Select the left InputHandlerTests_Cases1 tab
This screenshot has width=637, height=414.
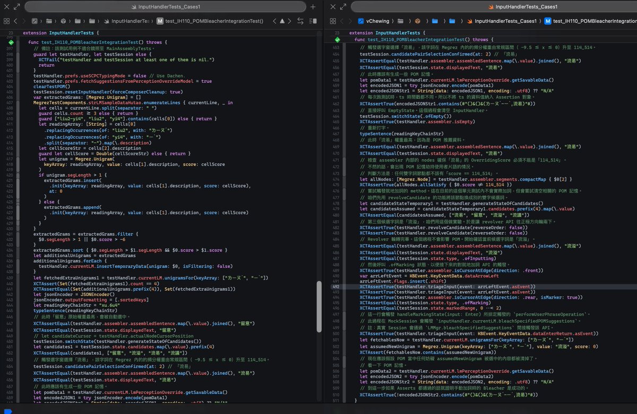point(166,7)
